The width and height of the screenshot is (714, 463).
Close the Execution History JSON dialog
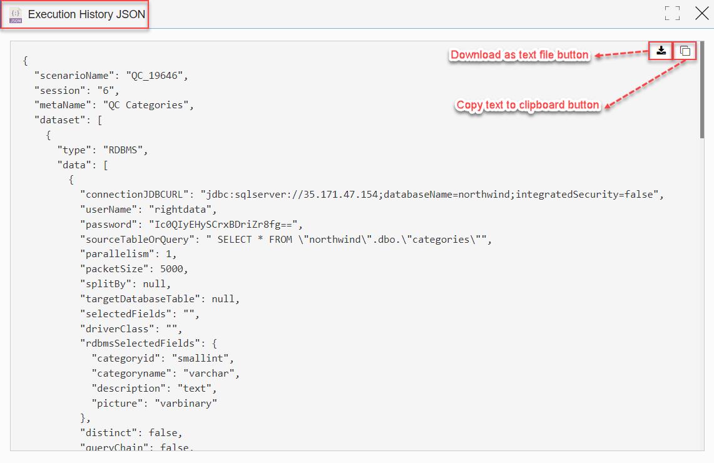pyautogui.click(x=702, y=13)
